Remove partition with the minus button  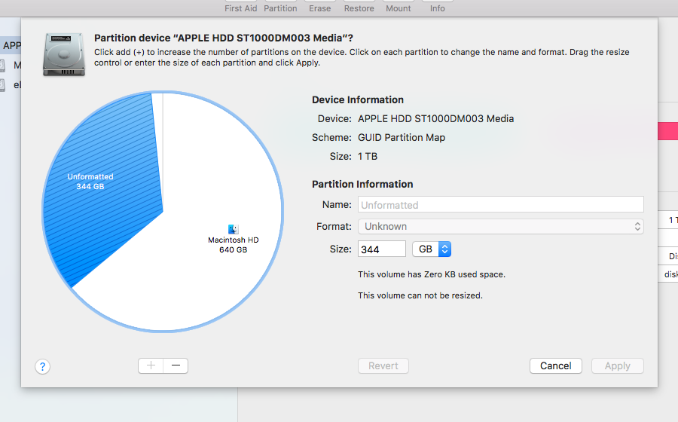[x=176, y=365]
